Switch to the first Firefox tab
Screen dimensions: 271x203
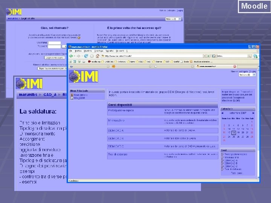(89, 66)
